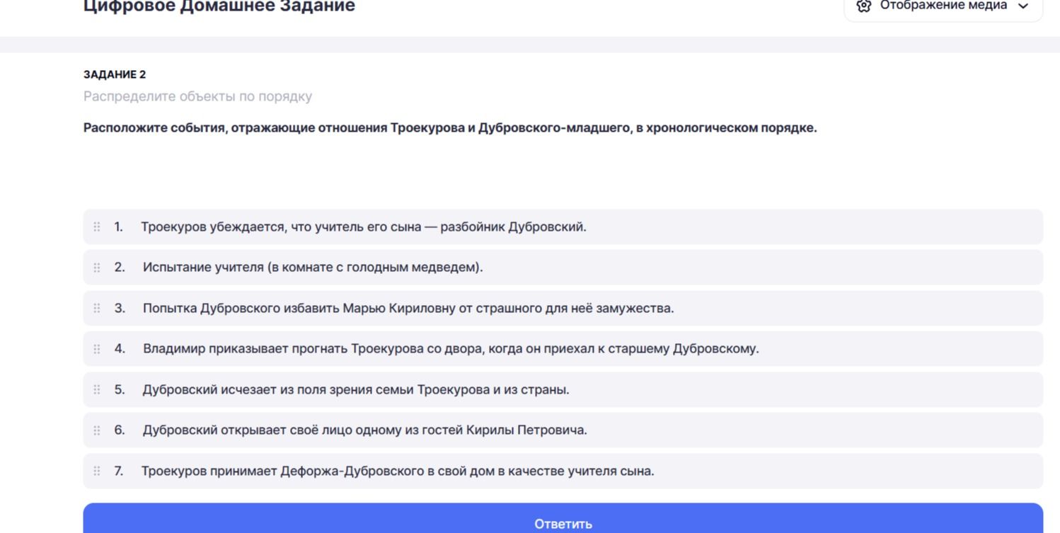Select the row 'Троекуров убеждается, что учитель его сына'
The image size is (1060, 533).
tap(563, 227)
